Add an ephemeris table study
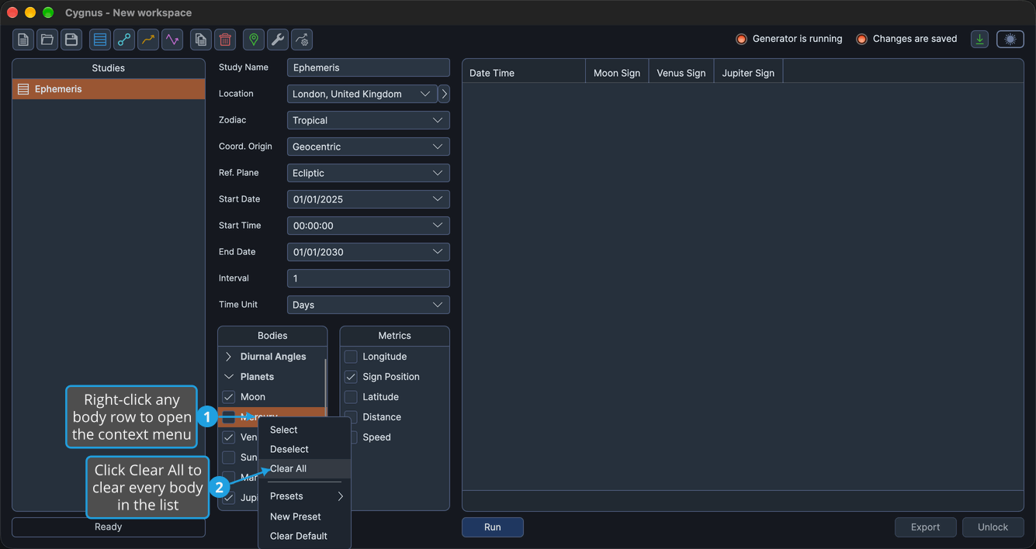Screen dimensions: 1036x549 (100, 40)
